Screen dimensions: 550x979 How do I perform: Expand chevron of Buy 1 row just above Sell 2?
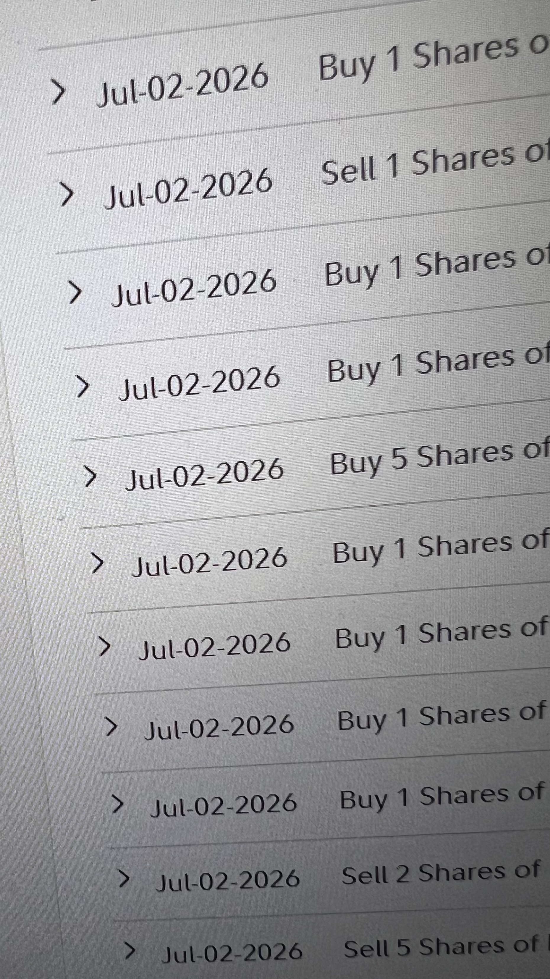(x=117, y=804)
